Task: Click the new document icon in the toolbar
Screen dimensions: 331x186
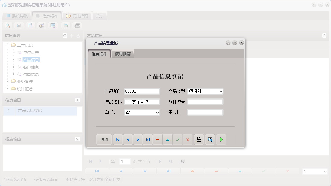Action: [30, 26]
